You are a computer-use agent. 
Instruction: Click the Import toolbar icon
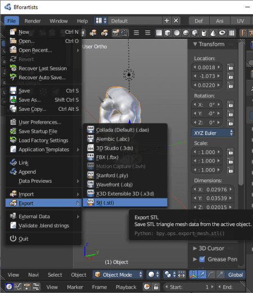point(93,33)
